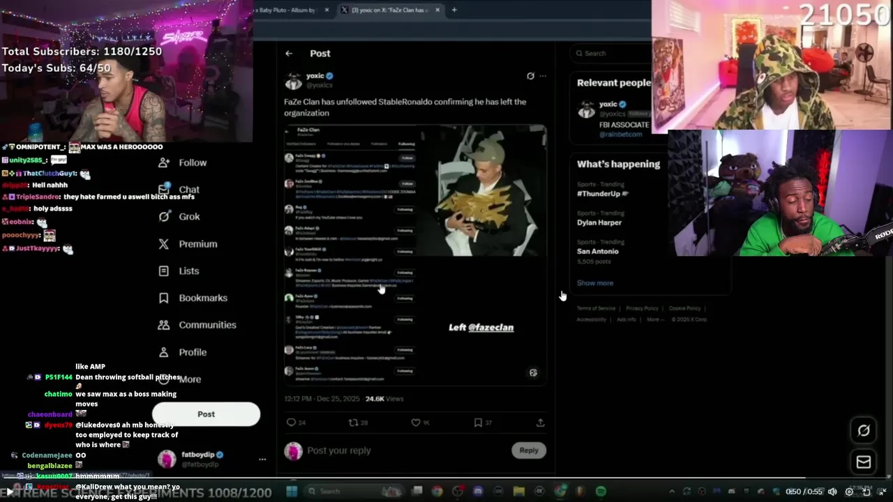Mute the video with the speaker icon
This screenshot has height=502, width=893.
coord(832,492)
